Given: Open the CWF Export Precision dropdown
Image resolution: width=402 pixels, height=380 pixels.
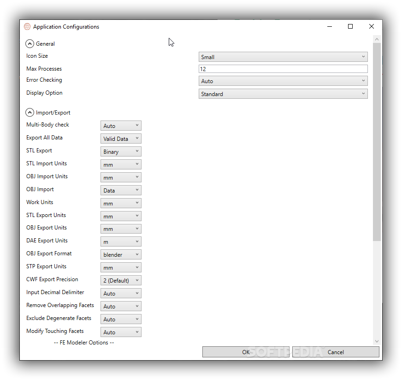Looking at the screenshot, I should pyautogui.click(x=121, y=280).
